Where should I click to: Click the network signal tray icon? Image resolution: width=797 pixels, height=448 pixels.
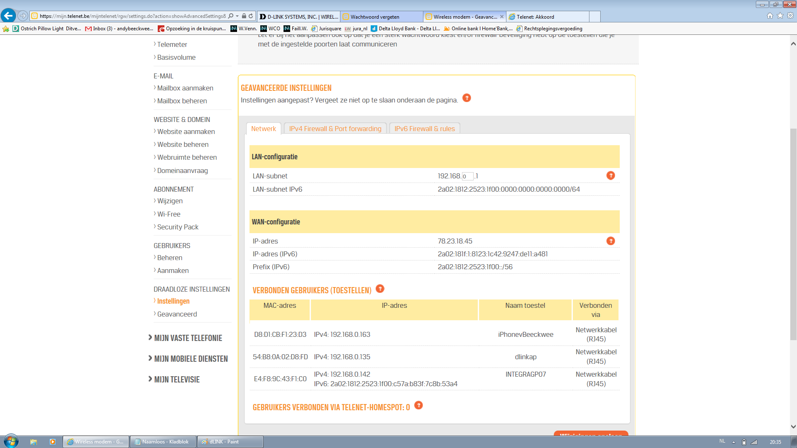tap(754, 442)
